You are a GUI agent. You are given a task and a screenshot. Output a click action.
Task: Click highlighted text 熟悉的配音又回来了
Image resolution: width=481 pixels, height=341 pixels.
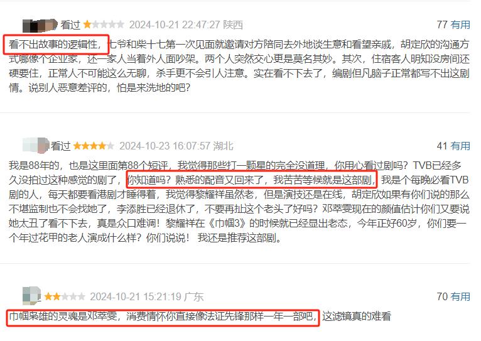click(x=219, y=180)
